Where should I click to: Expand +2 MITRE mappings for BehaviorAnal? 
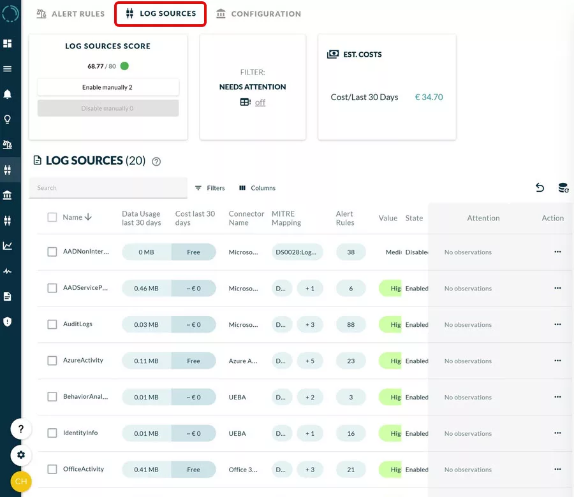coord(310,397)
